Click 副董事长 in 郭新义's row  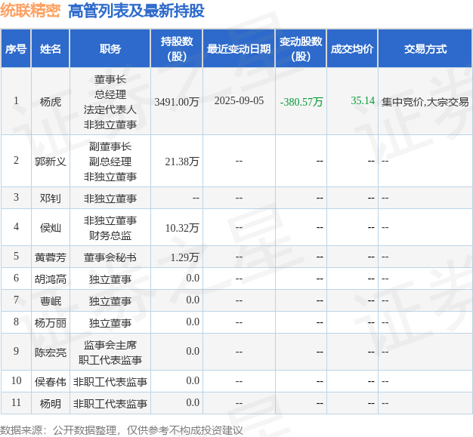click(x=110, y=146)
